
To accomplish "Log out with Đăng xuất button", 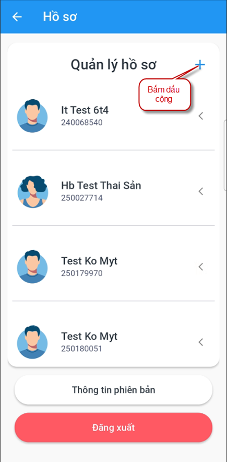I will point(114,428).
